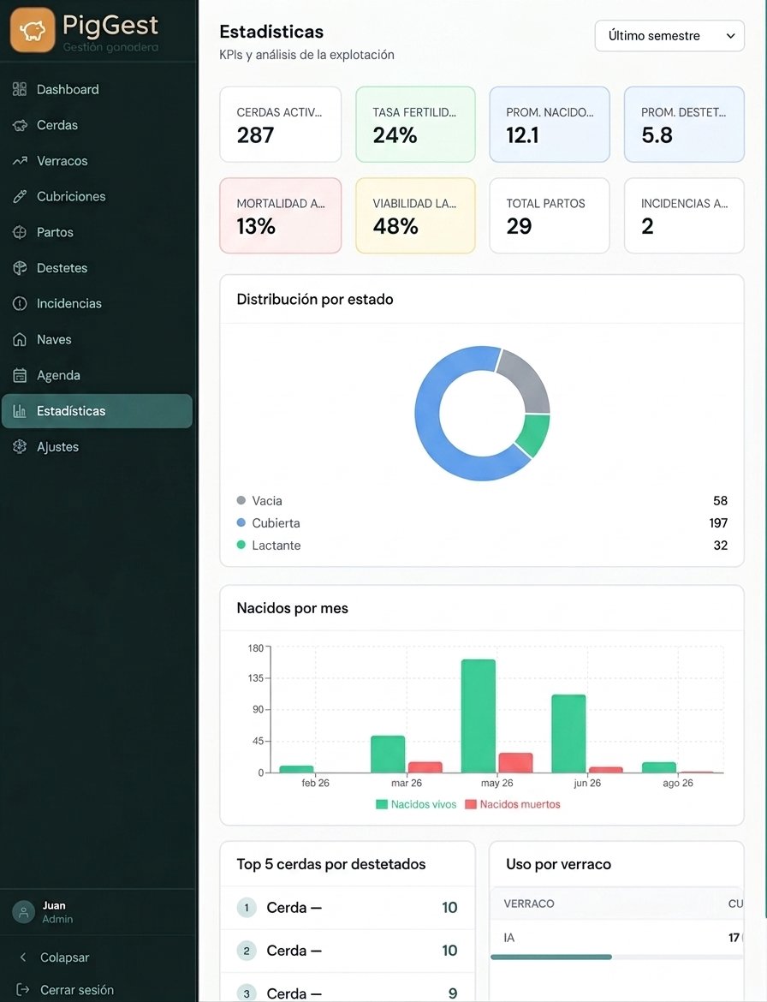The height and width of the screenshot is (1002, 767).
Task: Click the Ajustes gear icon
Action: [20, 447]
